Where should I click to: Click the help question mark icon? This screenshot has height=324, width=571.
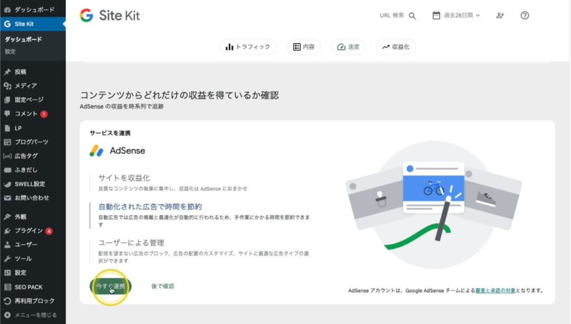[525, 16]
